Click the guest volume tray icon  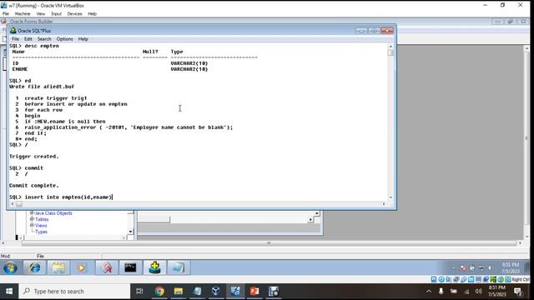point(490,268)
